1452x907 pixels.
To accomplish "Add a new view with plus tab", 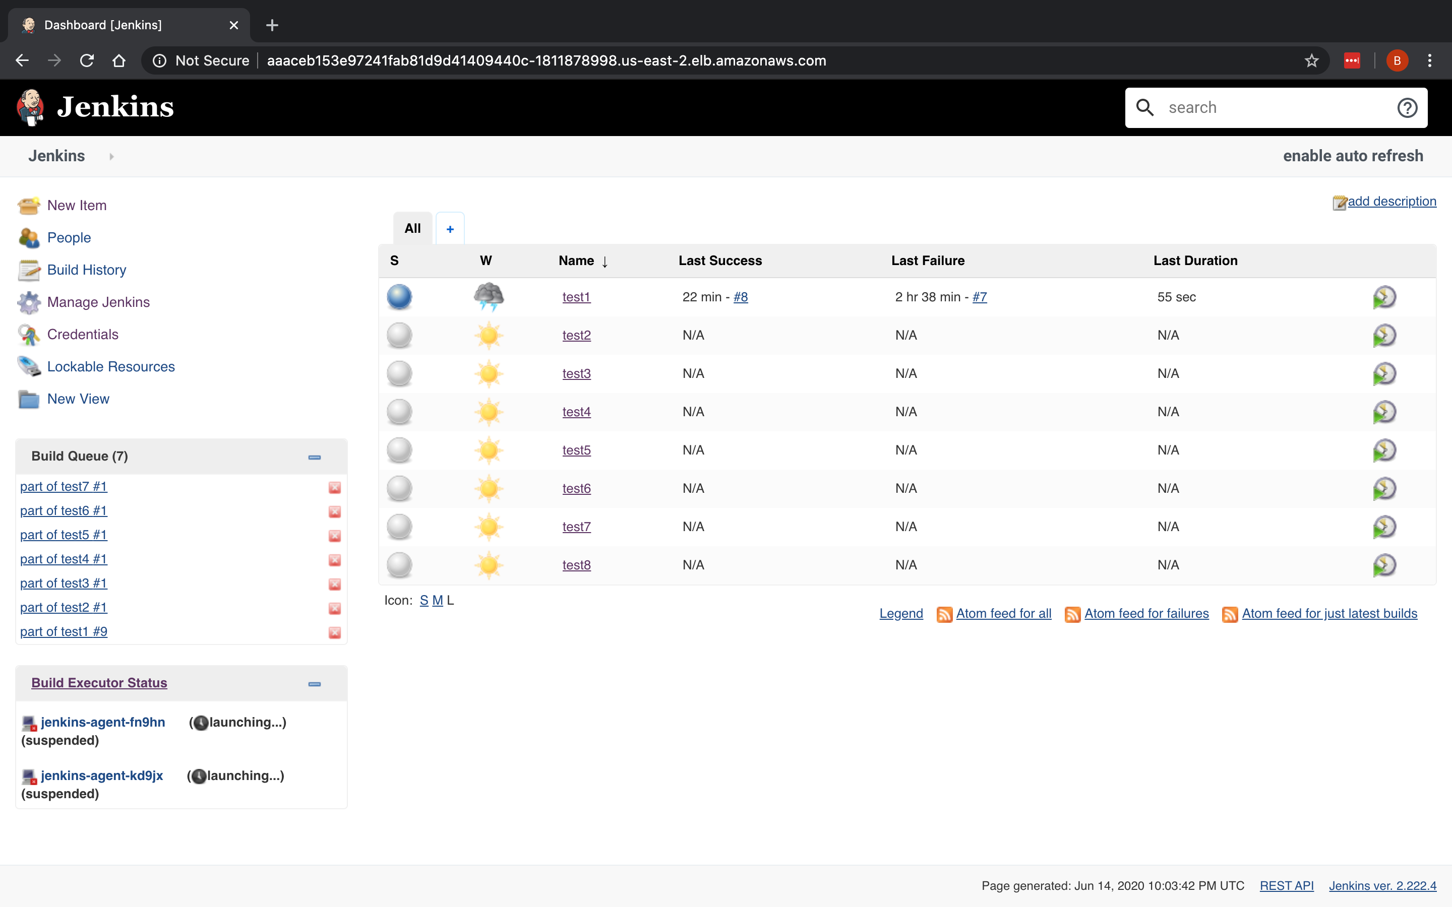I will click(450, 229).
